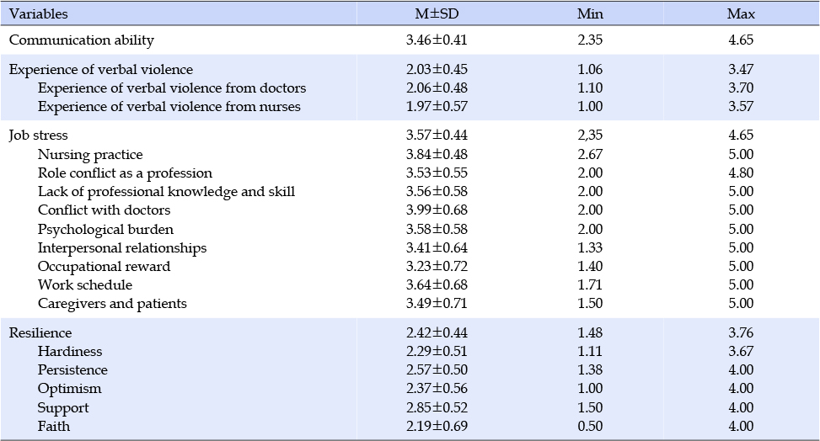Click the Variables column header
820x441 pixels.
38,13
